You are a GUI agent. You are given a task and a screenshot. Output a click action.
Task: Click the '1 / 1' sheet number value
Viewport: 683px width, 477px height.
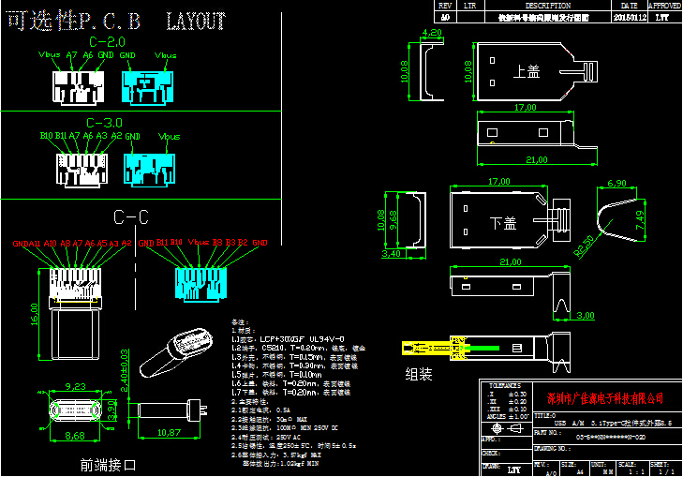coord(666,471)
